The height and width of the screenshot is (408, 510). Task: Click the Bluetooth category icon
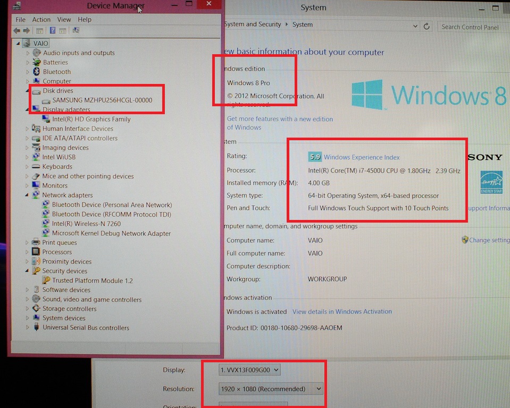click(x=36, y=72)
